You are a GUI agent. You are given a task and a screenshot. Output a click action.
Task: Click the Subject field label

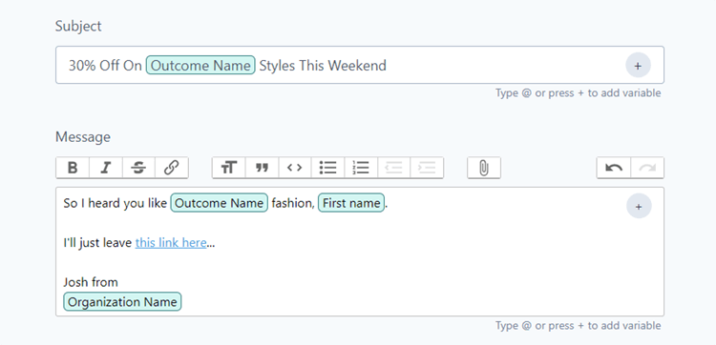coord(78,27)
